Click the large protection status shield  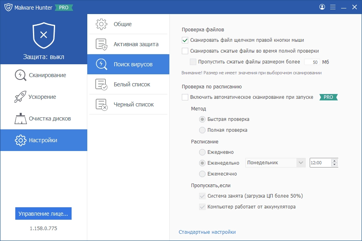click(x=43, y=35)
